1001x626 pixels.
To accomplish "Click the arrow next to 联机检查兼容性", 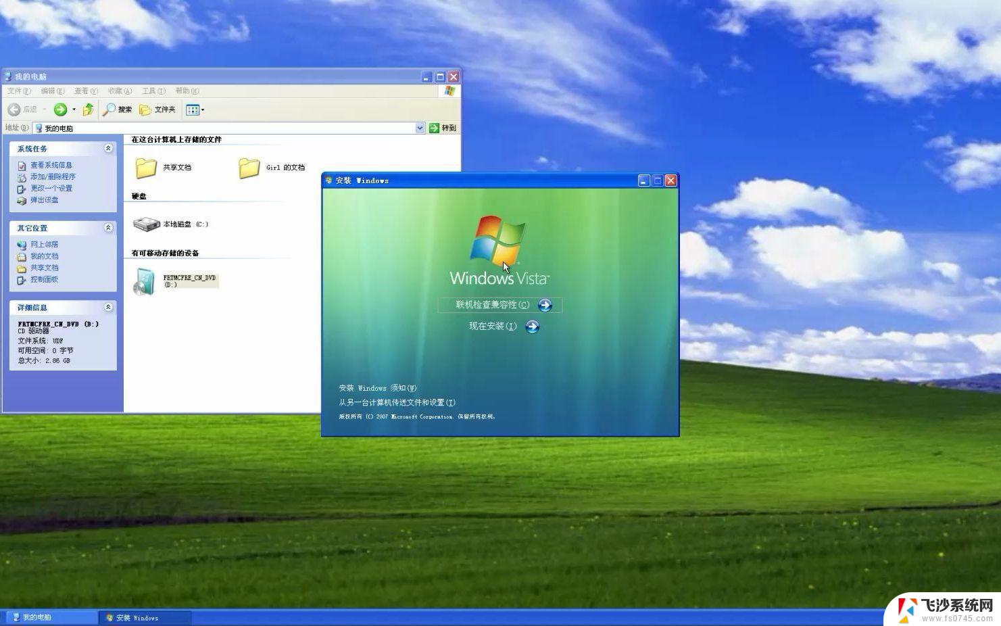I will tap(545, 306).
